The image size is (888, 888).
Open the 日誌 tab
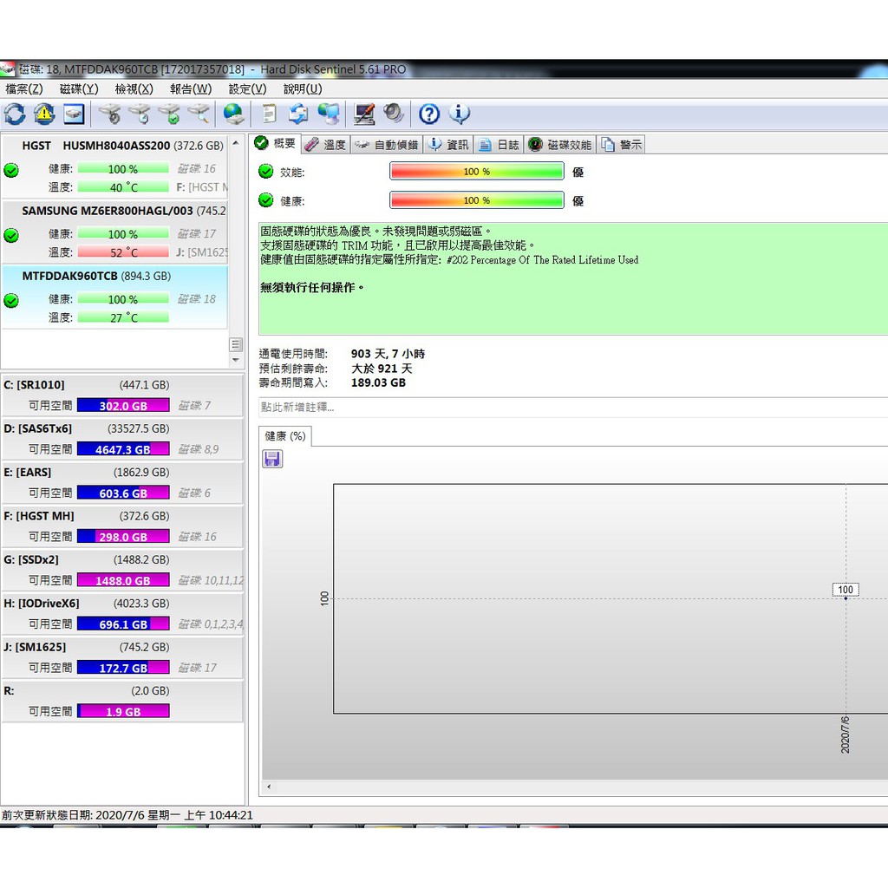[x=499, y=145]
